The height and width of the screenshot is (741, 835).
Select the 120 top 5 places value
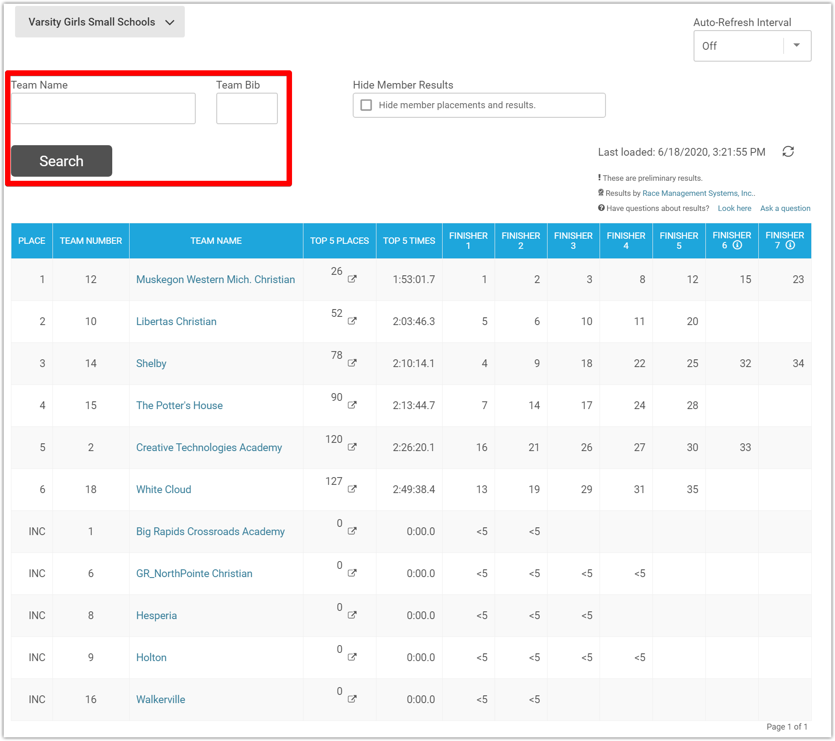(x=334, y=439)
